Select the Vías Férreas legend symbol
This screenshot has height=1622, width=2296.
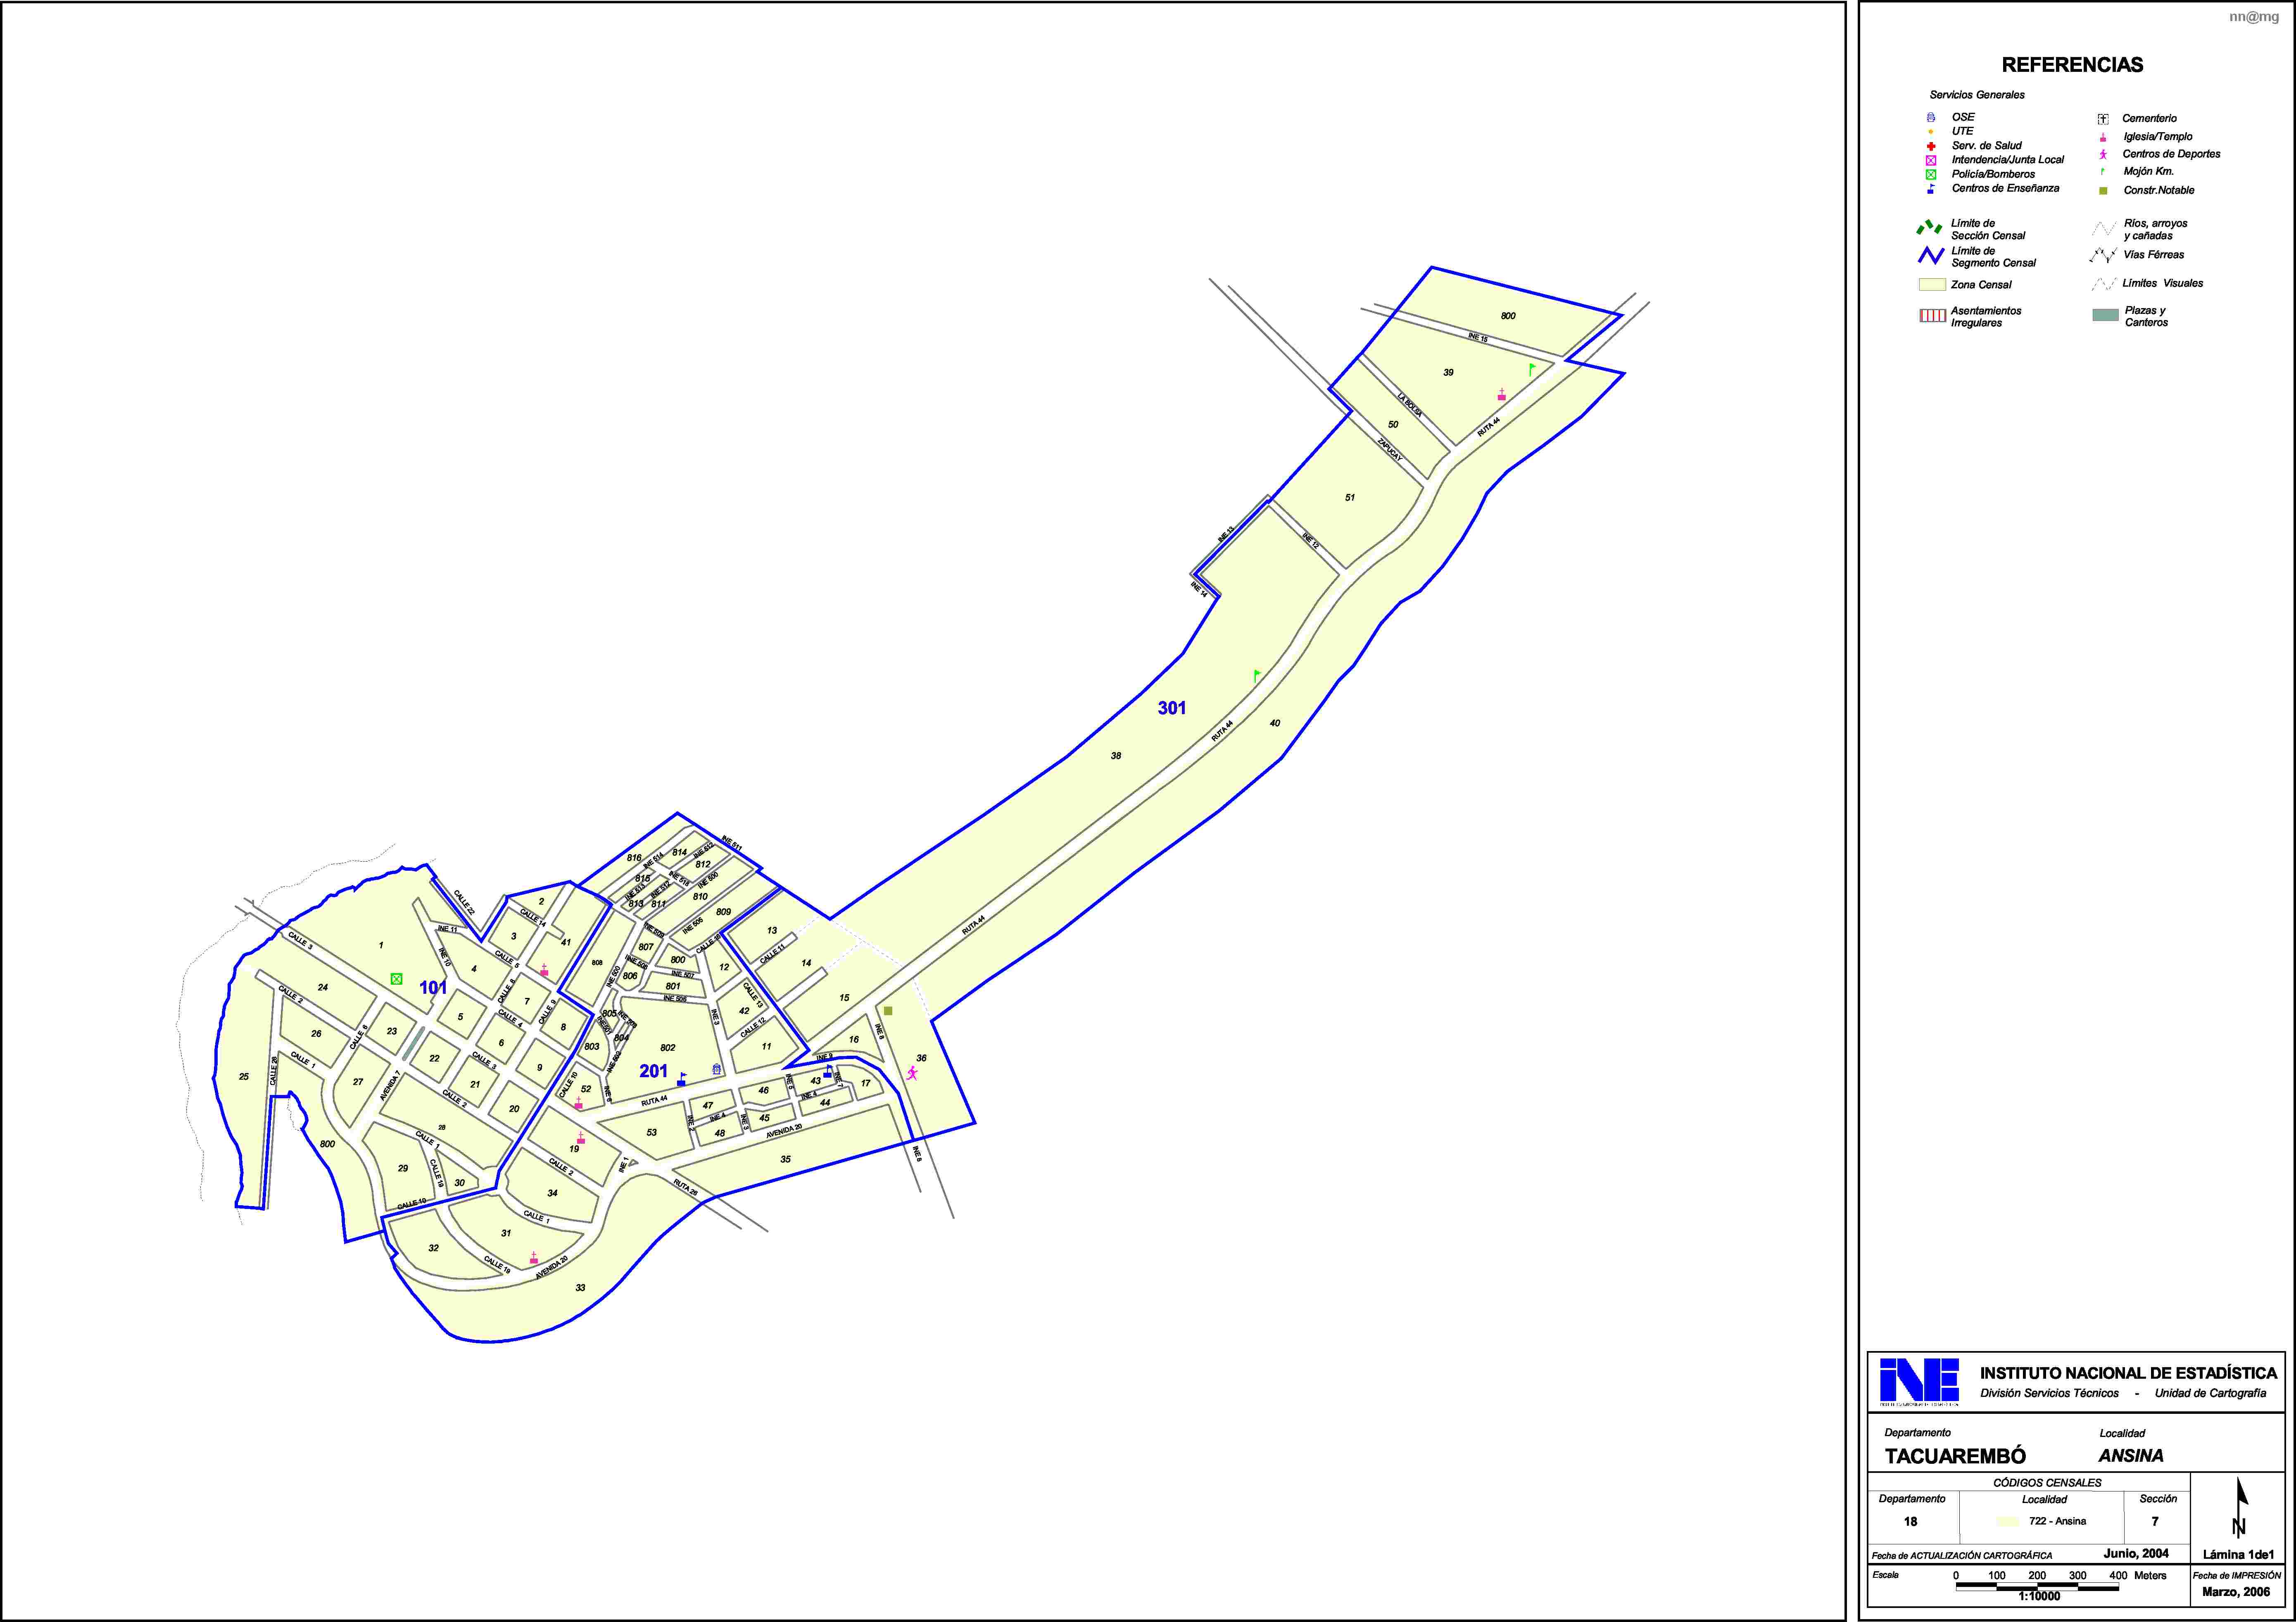point(2104,255)
